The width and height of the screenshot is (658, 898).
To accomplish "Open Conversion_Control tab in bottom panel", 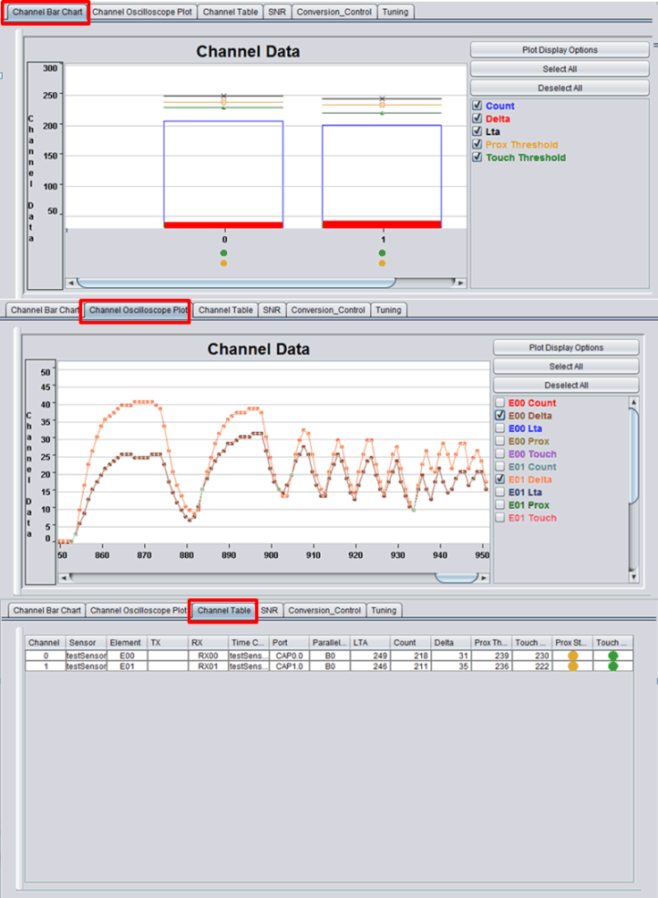I will pyautogui.click(x=325, y=611).
